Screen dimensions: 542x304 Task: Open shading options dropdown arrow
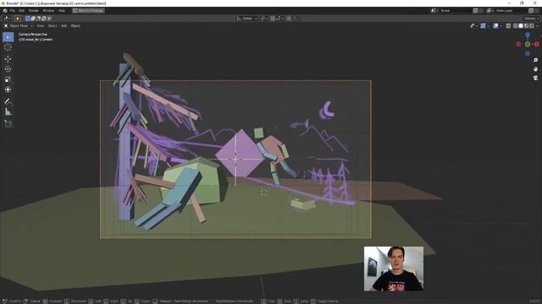point(536,26)
